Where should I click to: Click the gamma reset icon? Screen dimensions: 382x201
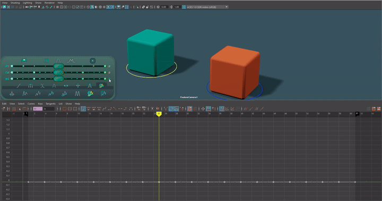pyautogui.click(x=171, y=7)
